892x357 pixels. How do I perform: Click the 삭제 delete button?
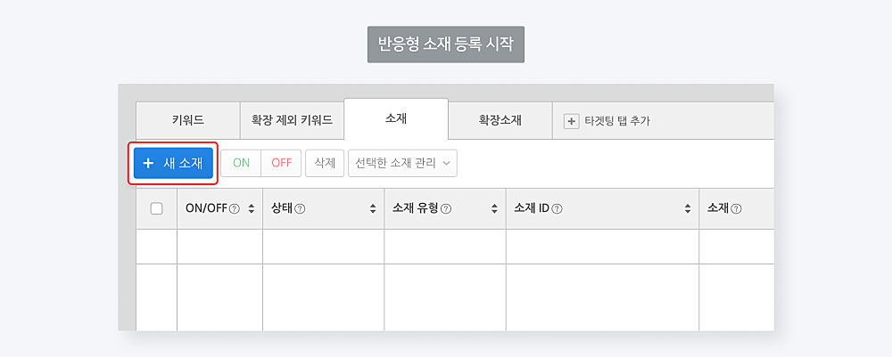(325, 164)
